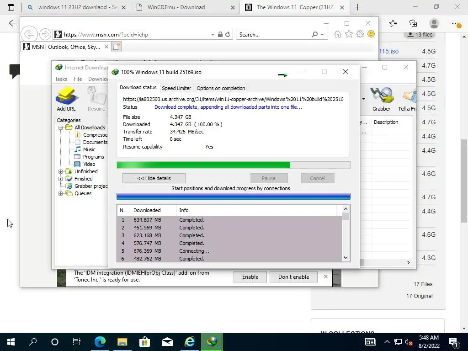
Task: Select connection row 5 Connecting...
Action: [x=229, y=251]
